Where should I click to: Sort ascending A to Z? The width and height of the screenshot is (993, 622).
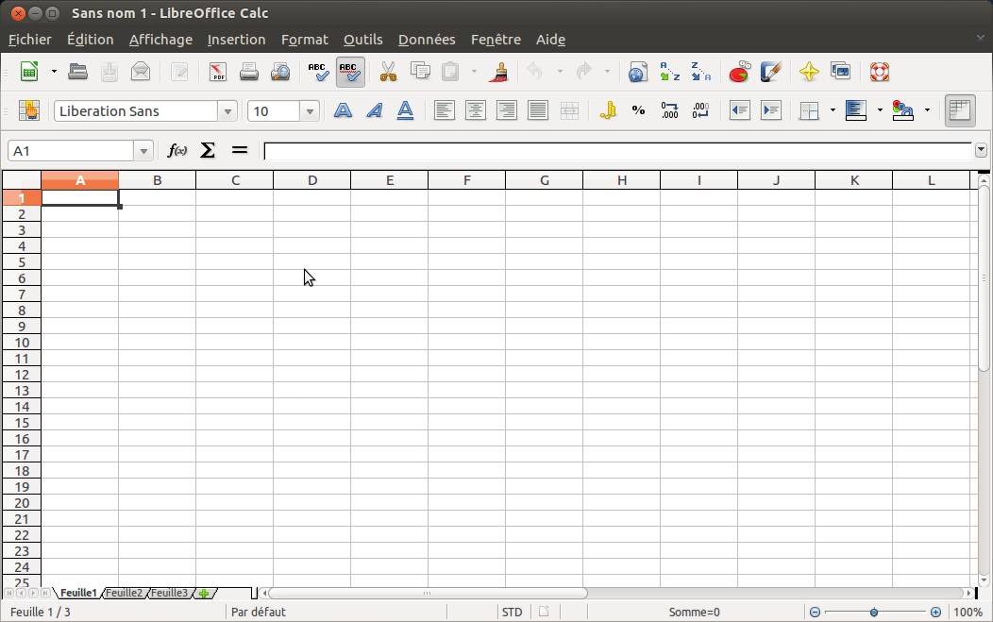click(669, 72)
